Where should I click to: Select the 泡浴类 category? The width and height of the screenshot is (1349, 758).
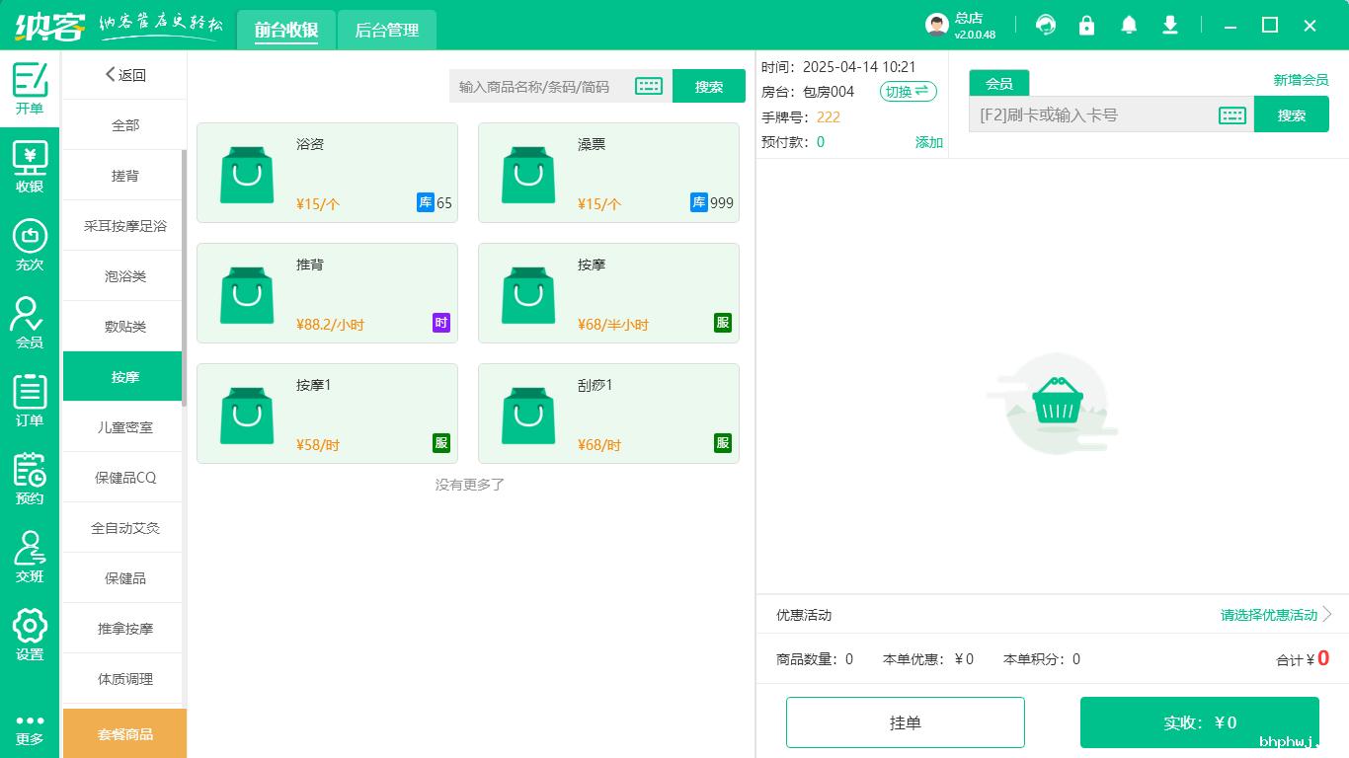(125, 276)
